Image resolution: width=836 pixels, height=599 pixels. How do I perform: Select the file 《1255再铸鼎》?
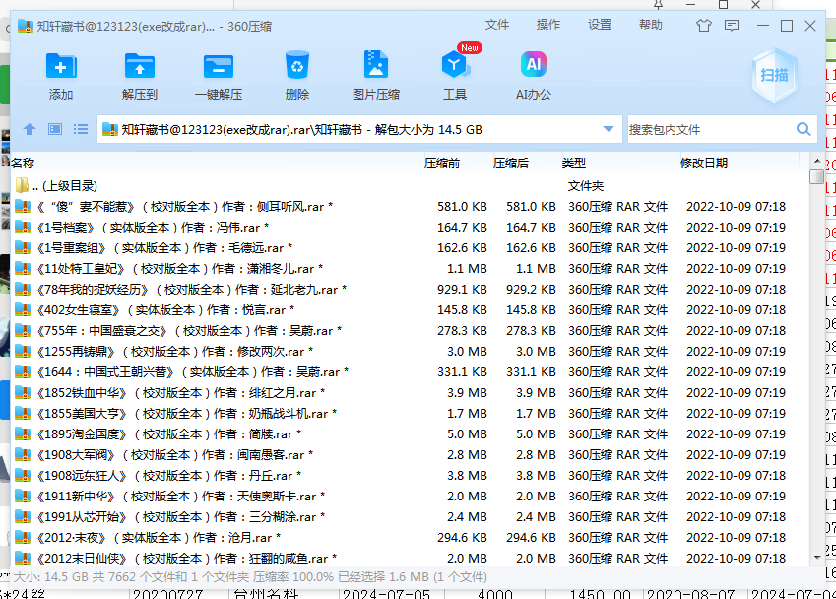click(410, 352)
